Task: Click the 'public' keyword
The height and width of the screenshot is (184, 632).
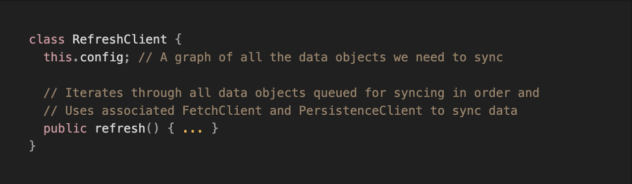Action: click(x=65, y=129)
